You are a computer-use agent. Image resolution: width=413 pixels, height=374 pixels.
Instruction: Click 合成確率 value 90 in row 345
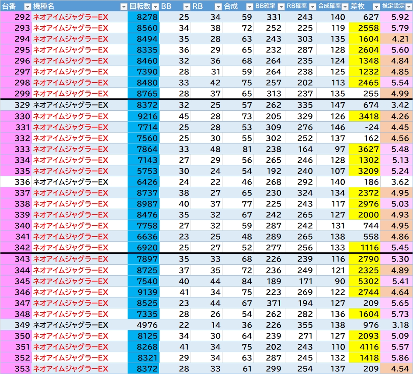333,281
